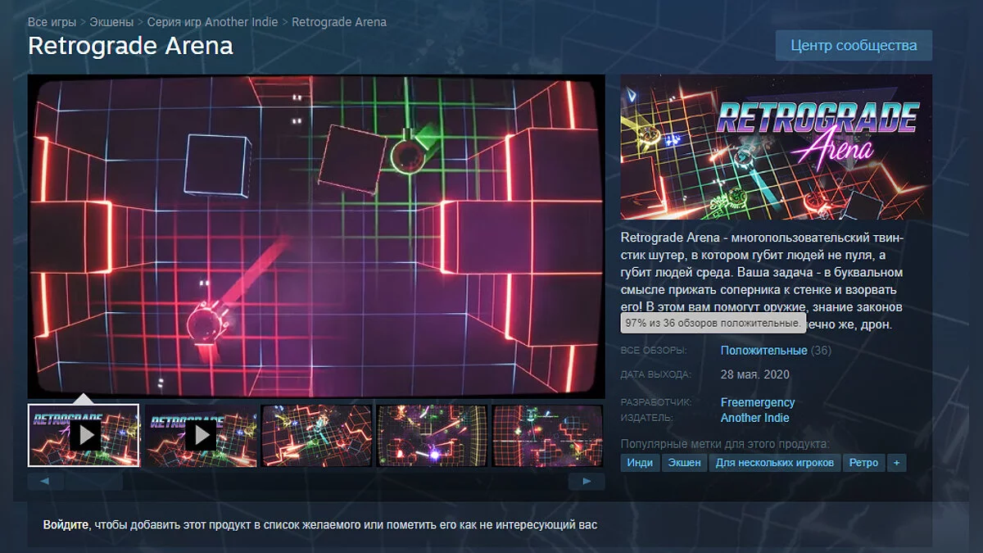Viewport: 983px width, 553px height.
Task: Open publisher 'Another Indie' link
Action: pos(755,418)
